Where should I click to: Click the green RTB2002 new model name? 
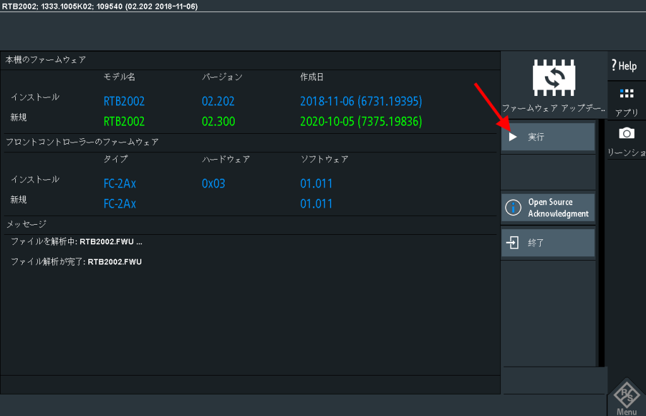point(124,121)
